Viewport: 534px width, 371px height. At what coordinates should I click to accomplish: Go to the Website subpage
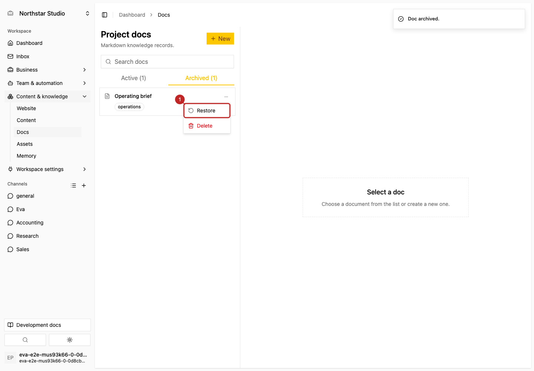(x=47, y=108)
